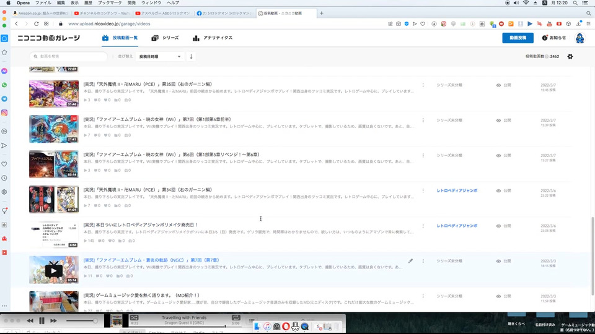Open more options for 暁の女神 第6回 video

coord(423,156)
